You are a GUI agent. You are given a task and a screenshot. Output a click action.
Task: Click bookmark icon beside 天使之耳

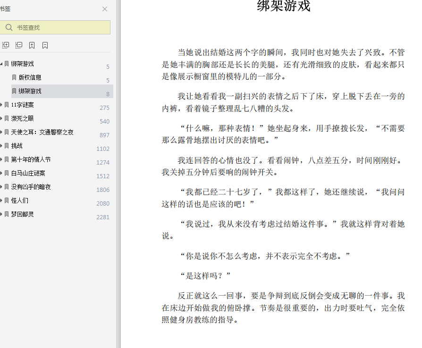pyautogui.click(x=7, y=132)
